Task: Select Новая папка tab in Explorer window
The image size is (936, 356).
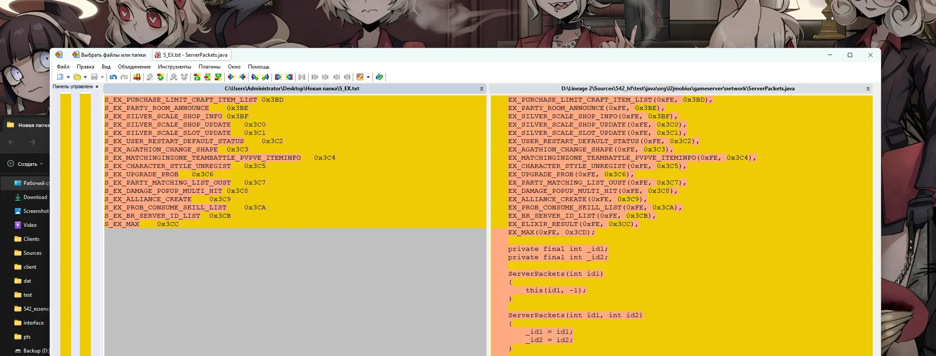Action: click(x=27, y=125)
